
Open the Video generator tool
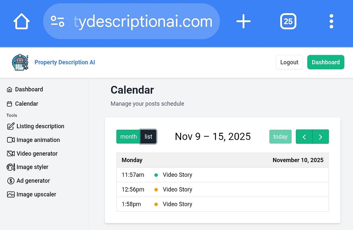(x=37, y=154)
